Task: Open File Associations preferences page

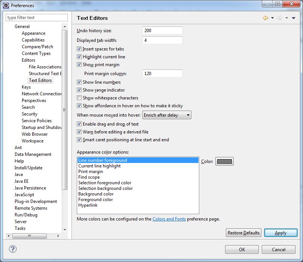Action: tap(45, 67)
